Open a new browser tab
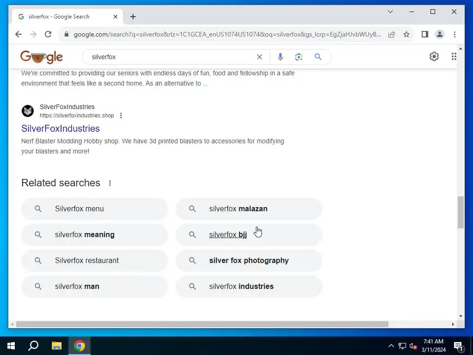Screen dimensions: 473x355 click(133, 17)
